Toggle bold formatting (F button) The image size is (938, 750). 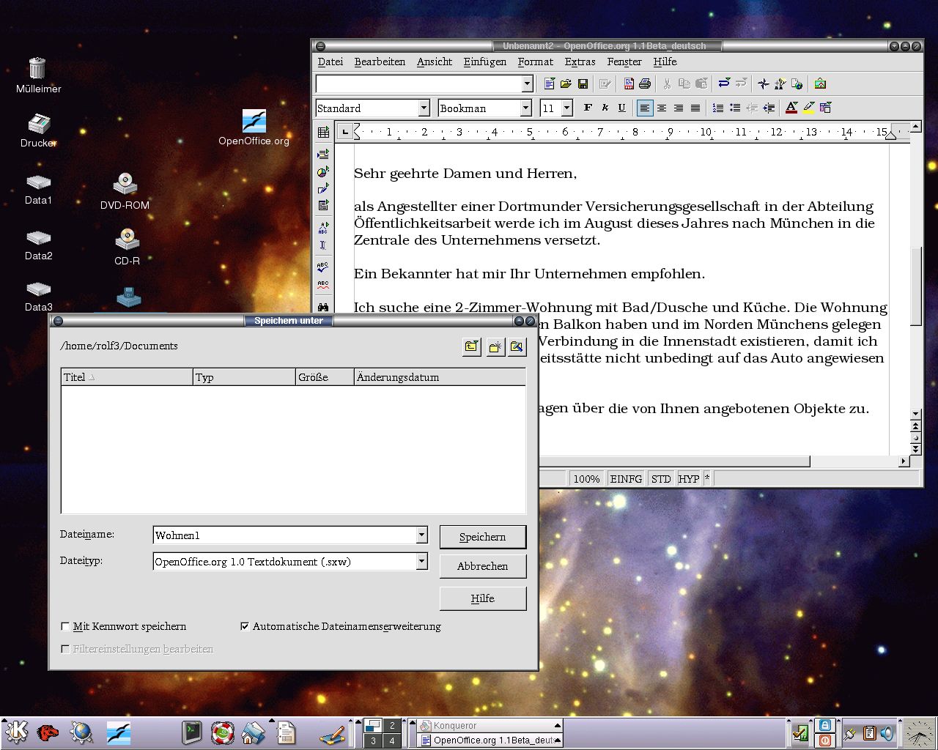588,108
